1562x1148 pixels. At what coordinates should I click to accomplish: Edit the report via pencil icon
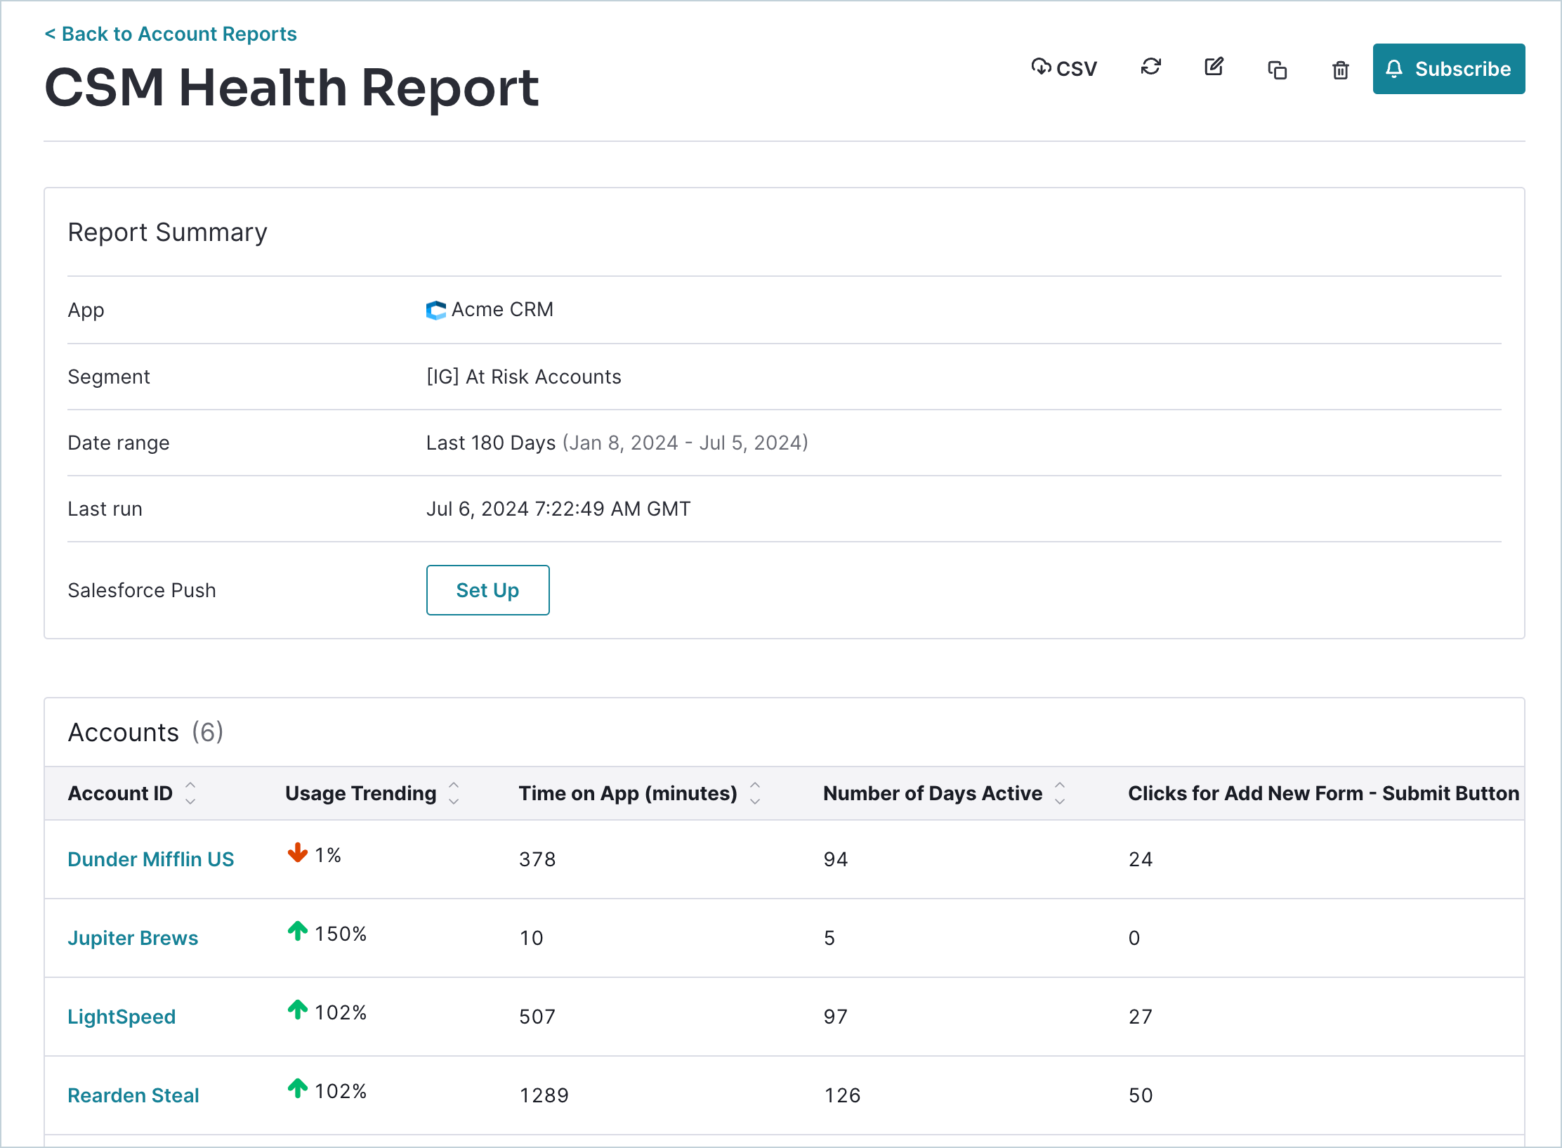click(x=1214, y=67)
